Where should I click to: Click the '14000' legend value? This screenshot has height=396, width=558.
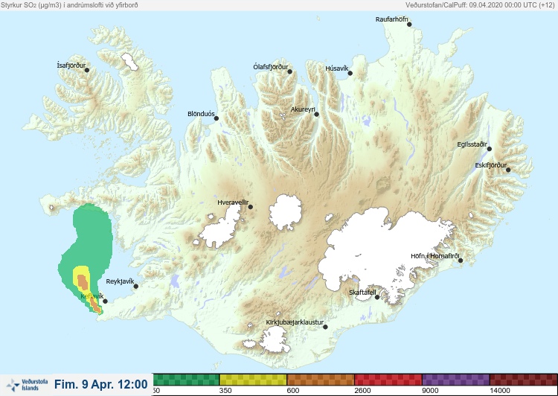[500, 391]
